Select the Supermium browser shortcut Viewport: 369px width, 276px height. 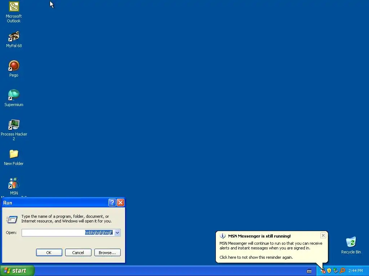[14, 98]
